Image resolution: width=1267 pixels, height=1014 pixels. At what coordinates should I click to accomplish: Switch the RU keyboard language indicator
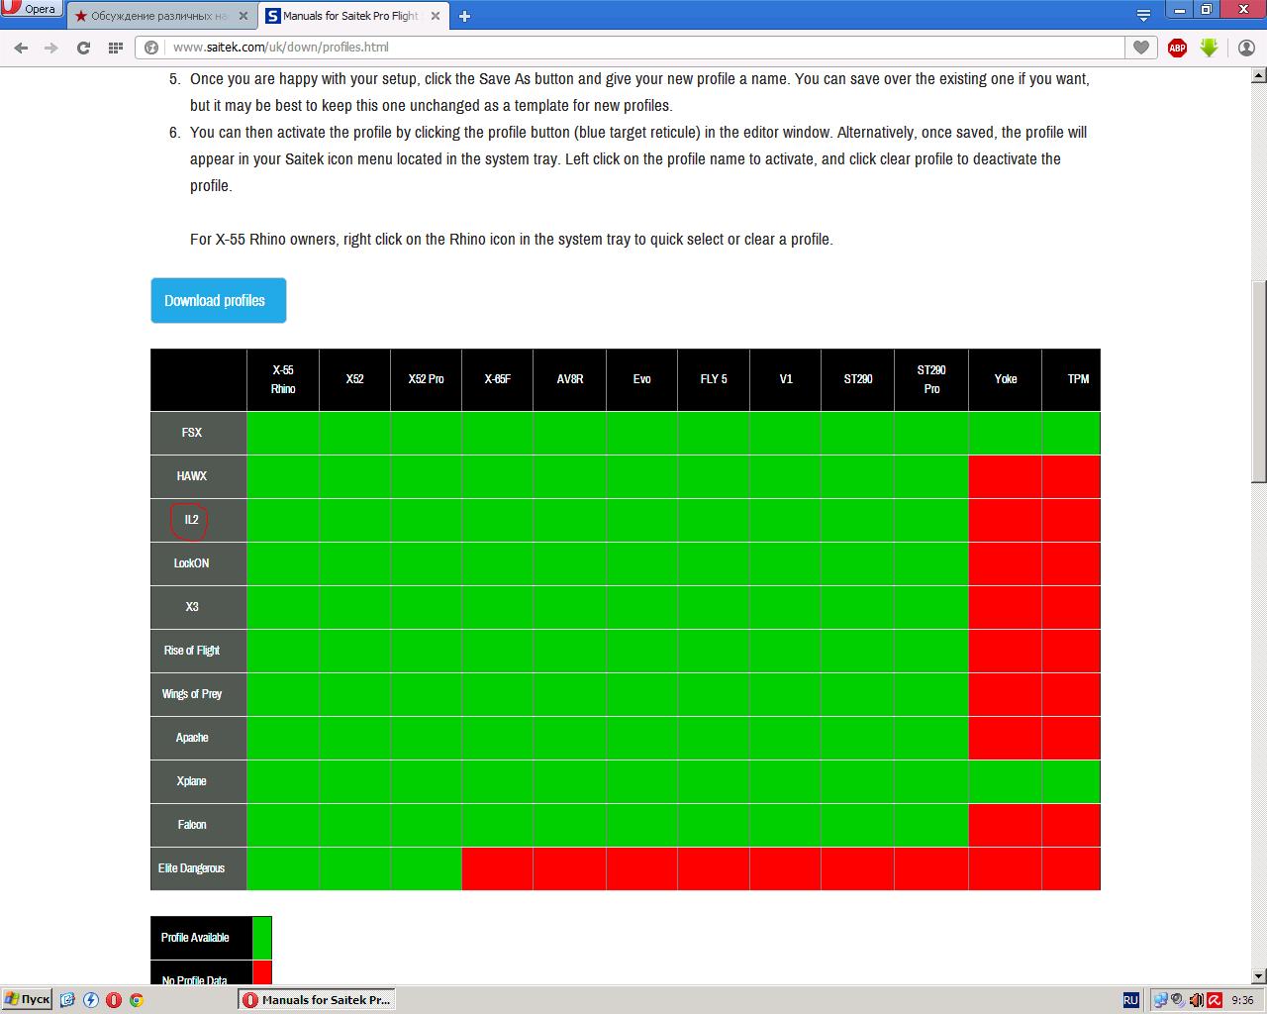(1130, 1000)
